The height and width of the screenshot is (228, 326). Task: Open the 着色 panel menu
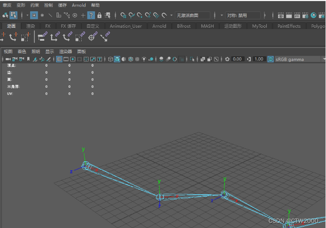22,52
